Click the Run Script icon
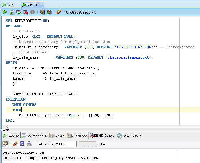The image size is (200, 163). (x=12, y=12)
